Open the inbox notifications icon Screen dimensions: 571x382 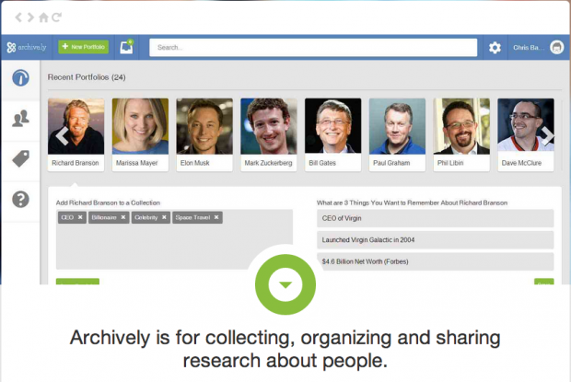(x=127, y=47)
